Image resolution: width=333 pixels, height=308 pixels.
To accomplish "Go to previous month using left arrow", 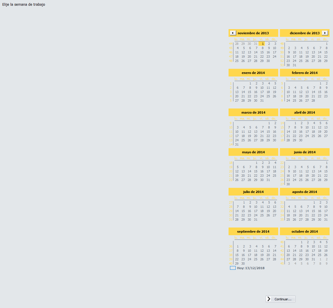I will tap(233, 33).
